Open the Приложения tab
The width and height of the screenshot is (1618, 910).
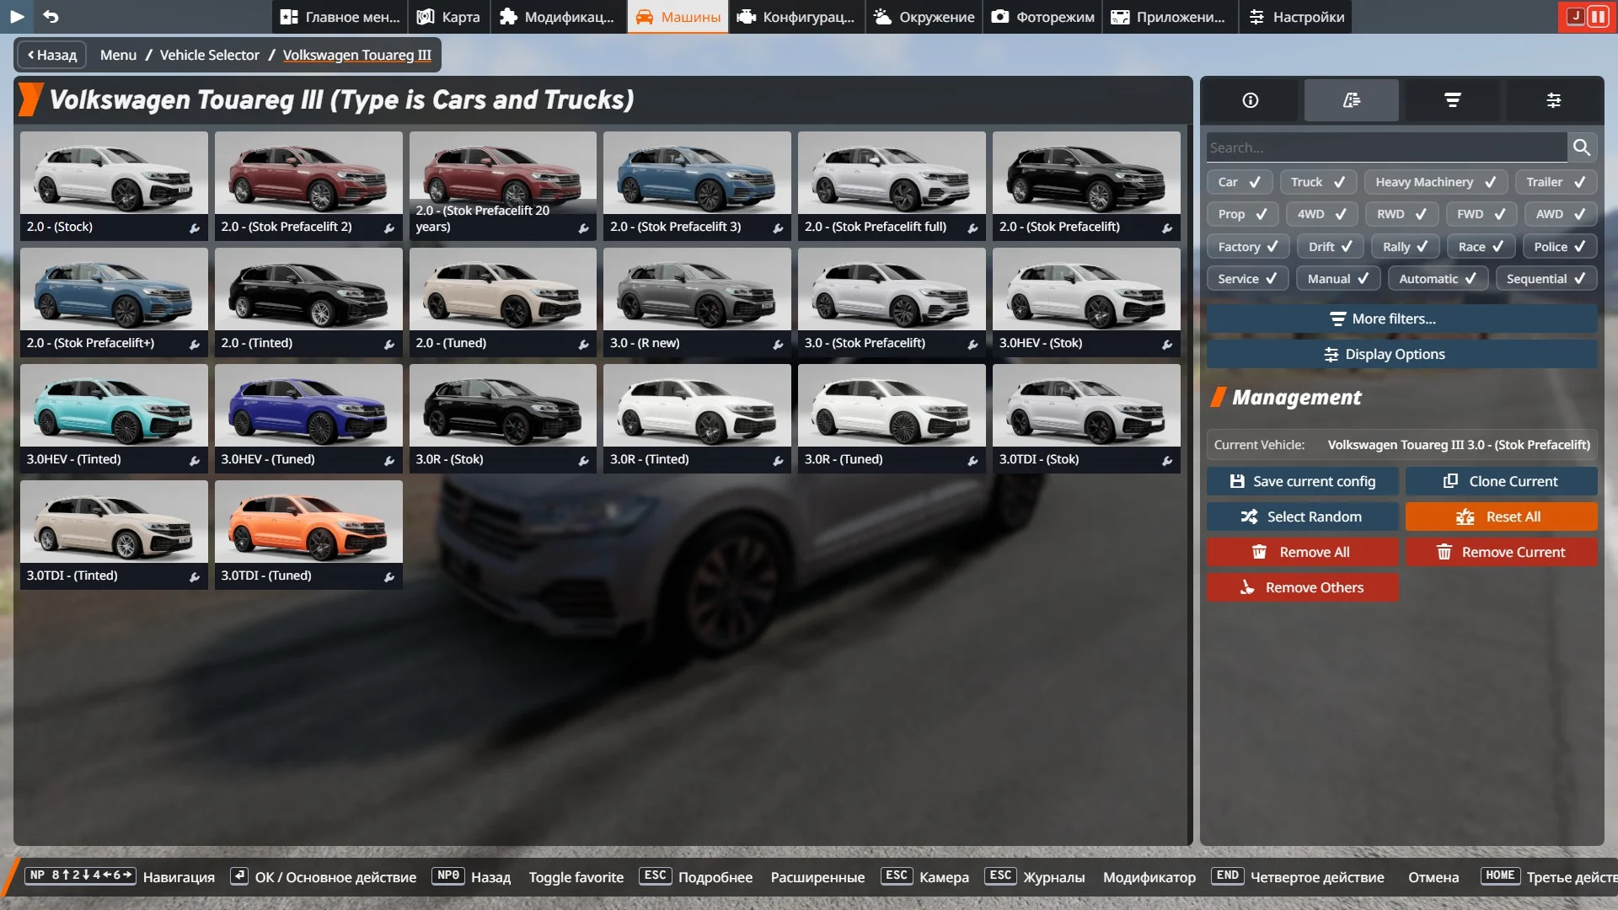coord(1169,17)
